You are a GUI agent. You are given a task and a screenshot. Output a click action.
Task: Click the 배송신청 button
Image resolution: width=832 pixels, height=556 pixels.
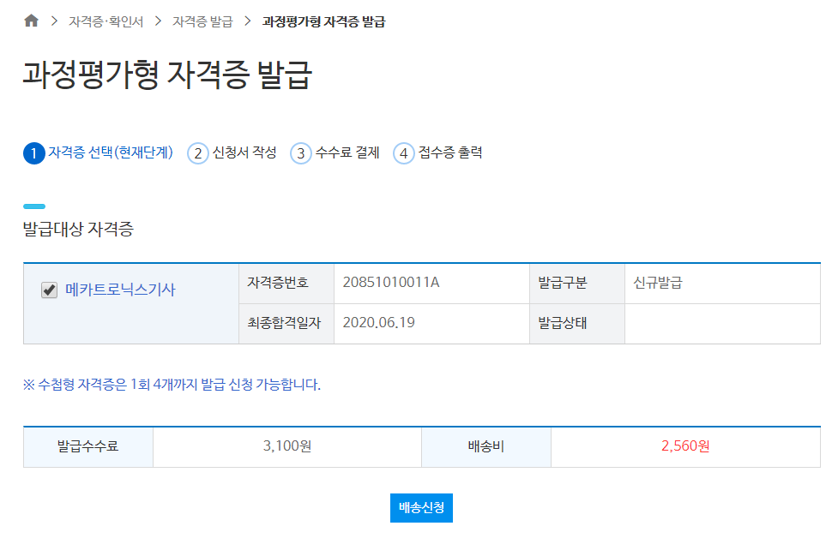pos(421,508)
